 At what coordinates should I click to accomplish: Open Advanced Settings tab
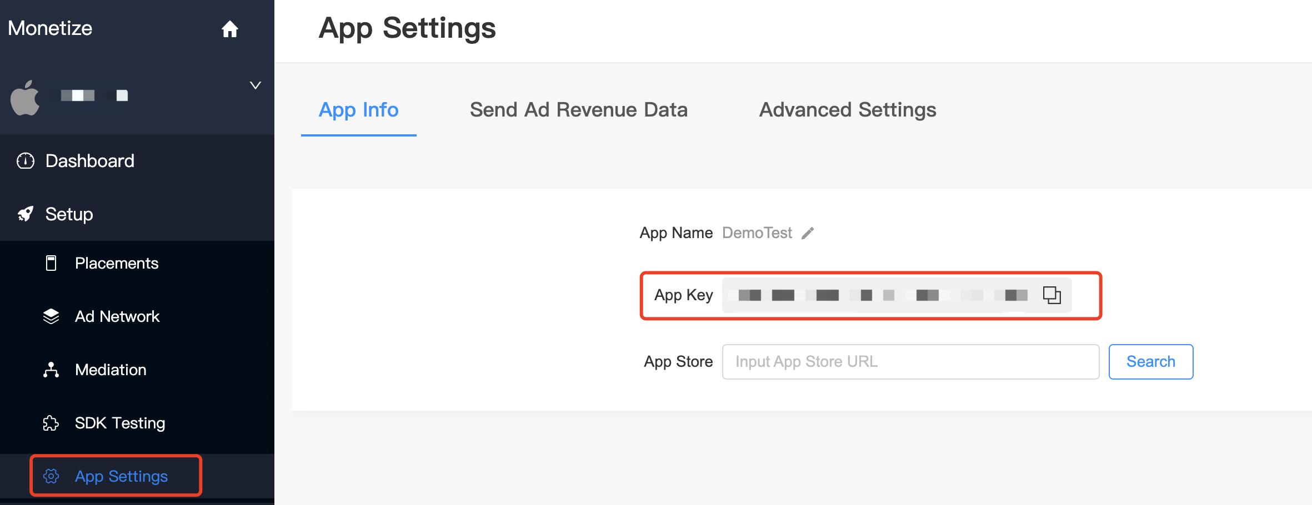click(848, 110)
